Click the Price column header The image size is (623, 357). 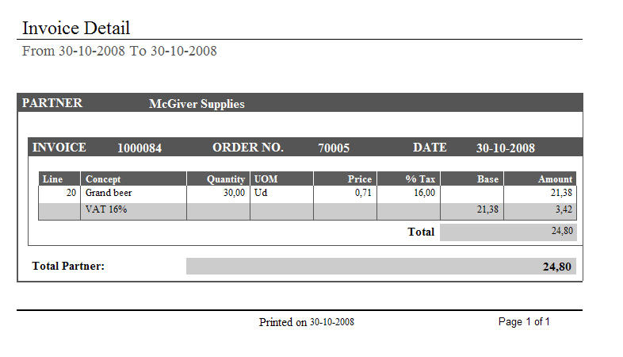pyautogui.click(x=360, y=179)
